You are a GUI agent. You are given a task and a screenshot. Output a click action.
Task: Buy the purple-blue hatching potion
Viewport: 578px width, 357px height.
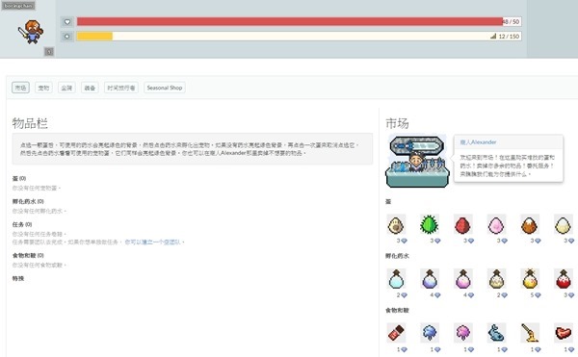pos(430,279)
